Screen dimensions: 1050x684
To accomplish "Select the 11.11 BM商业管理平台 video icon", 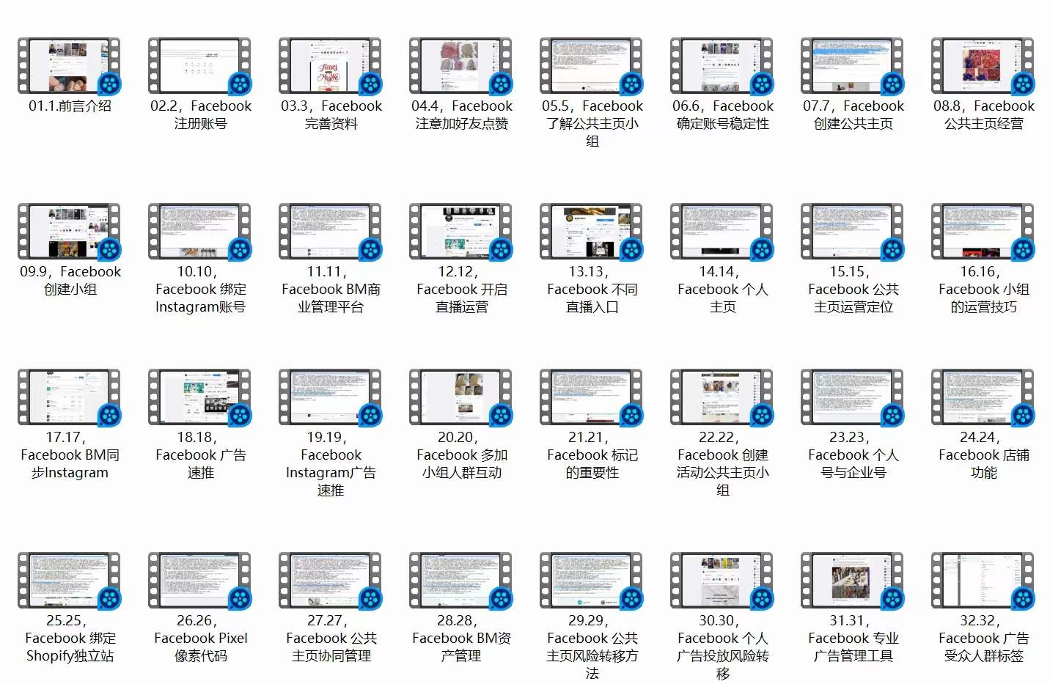I will click(331, 232).
